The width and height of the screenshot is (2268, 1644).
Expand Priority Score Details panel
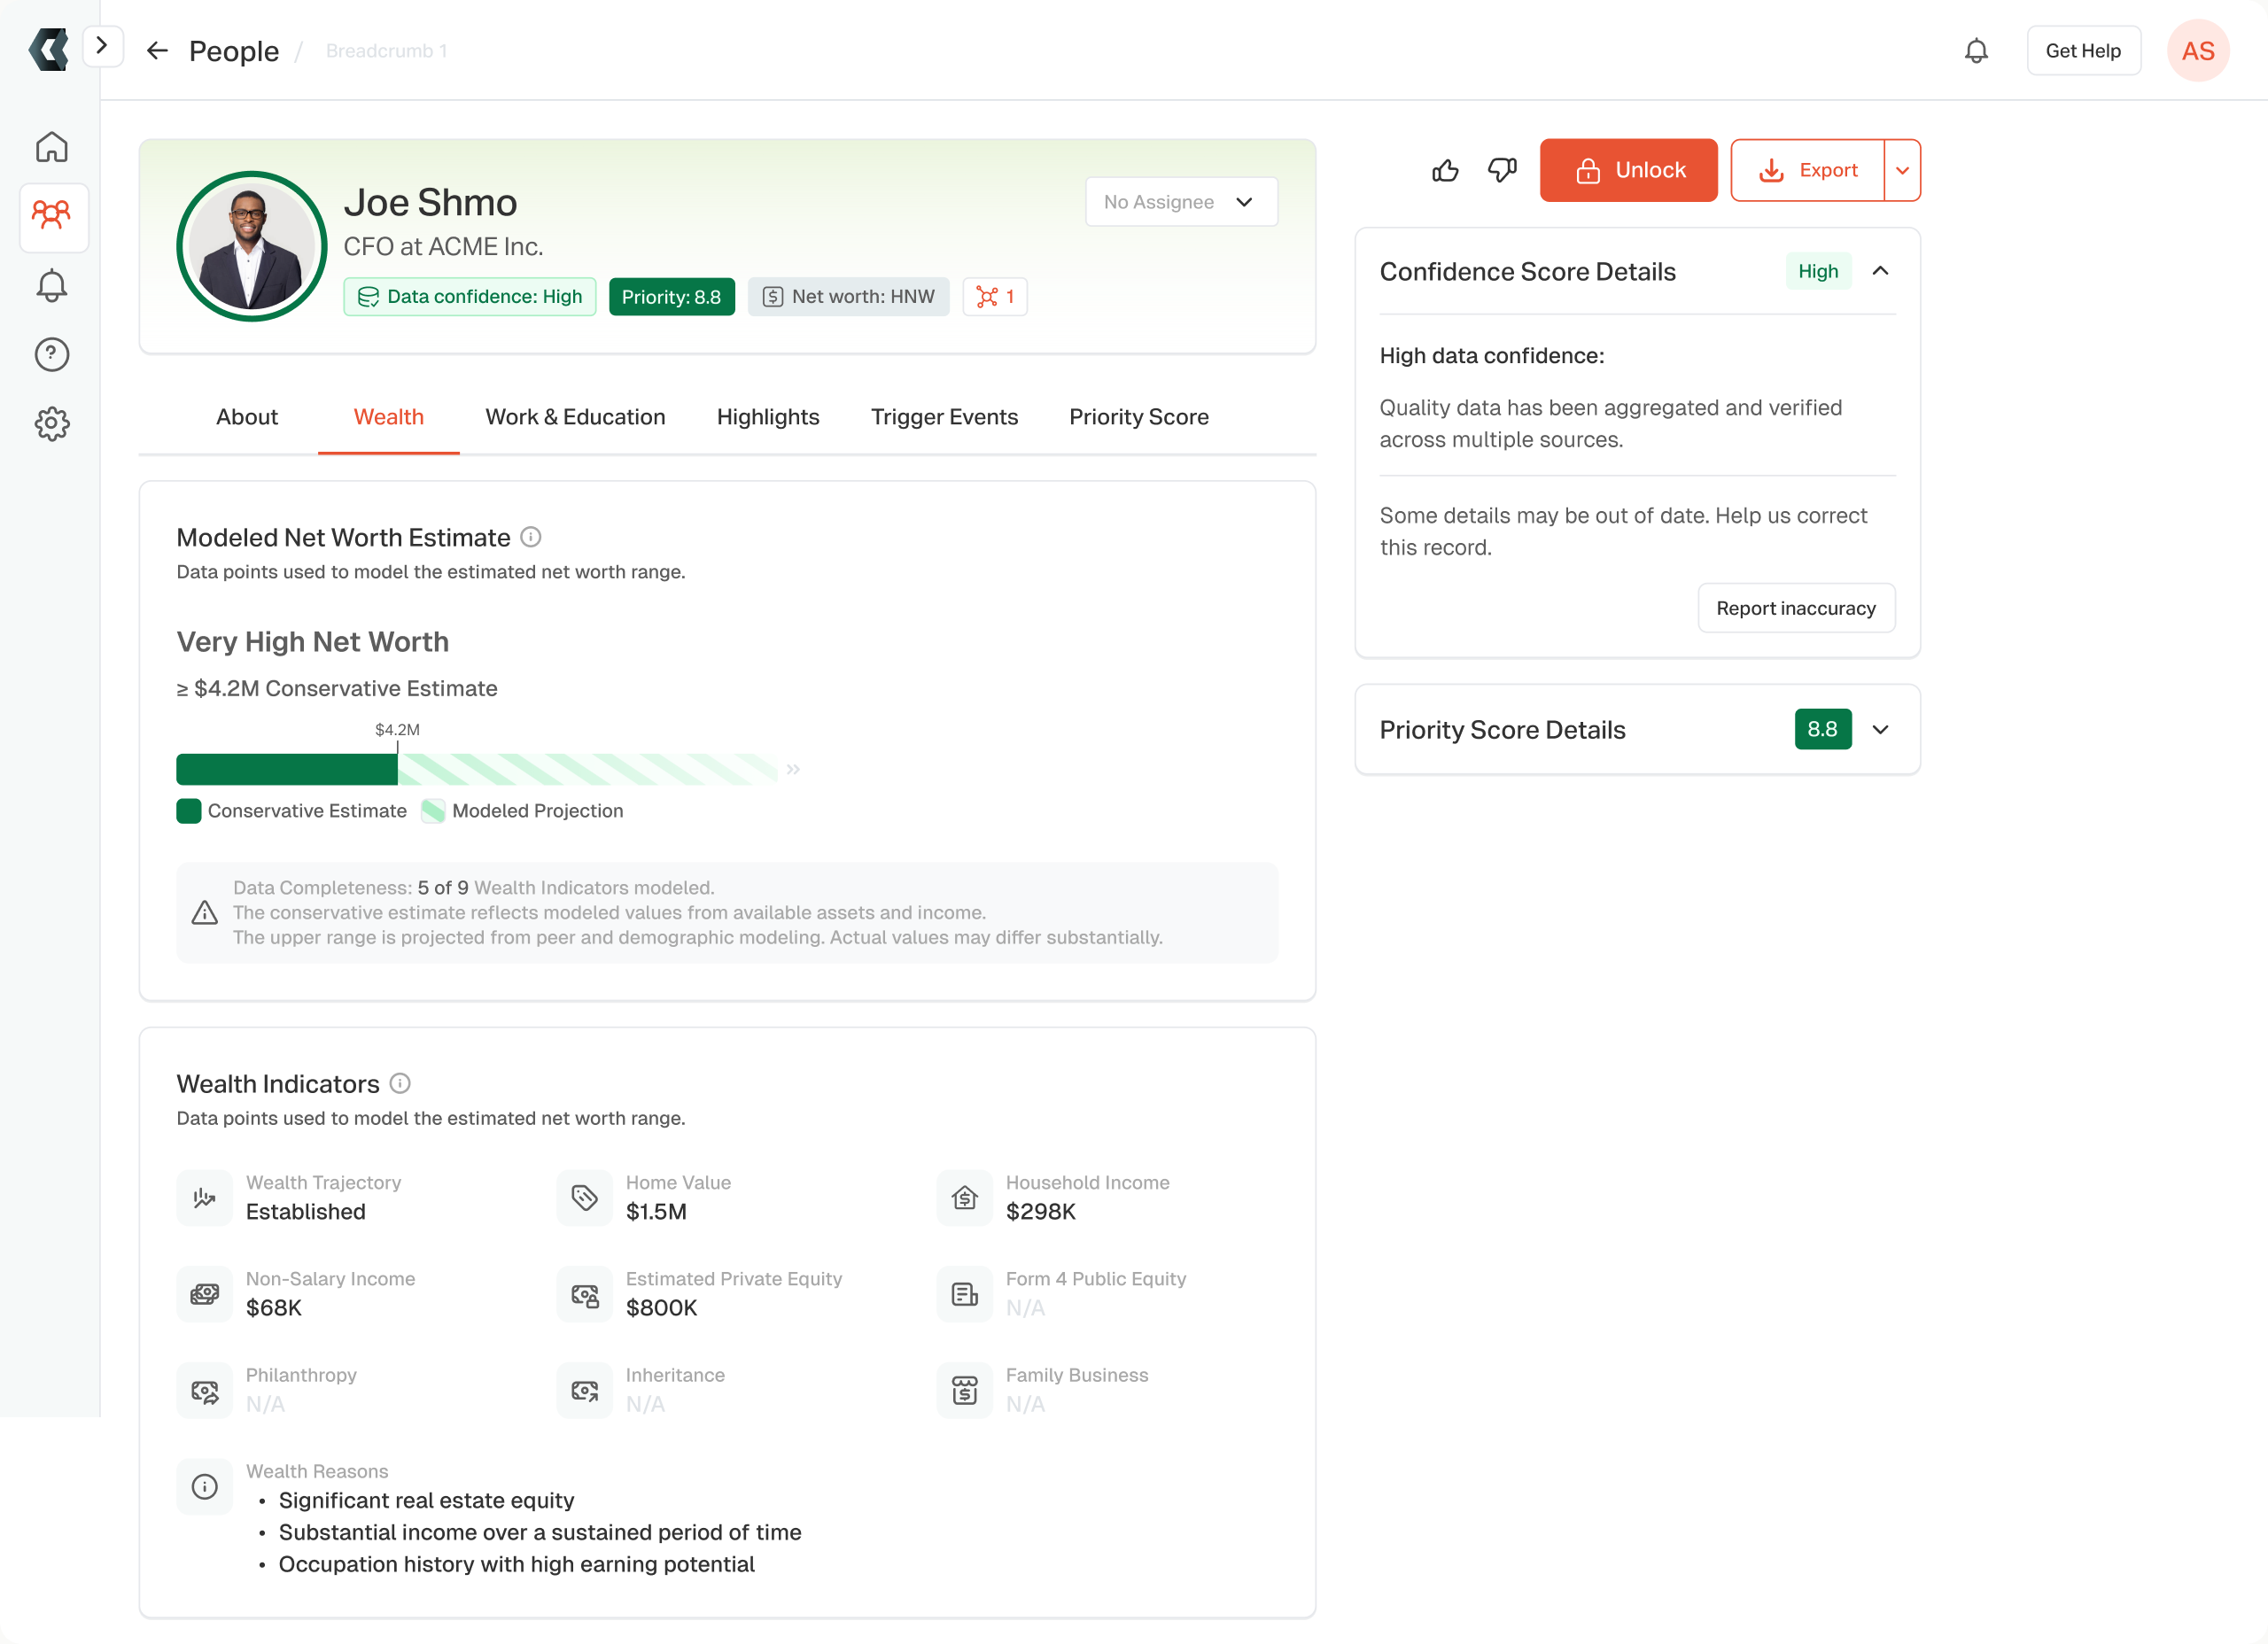(x=1880, y=729)
